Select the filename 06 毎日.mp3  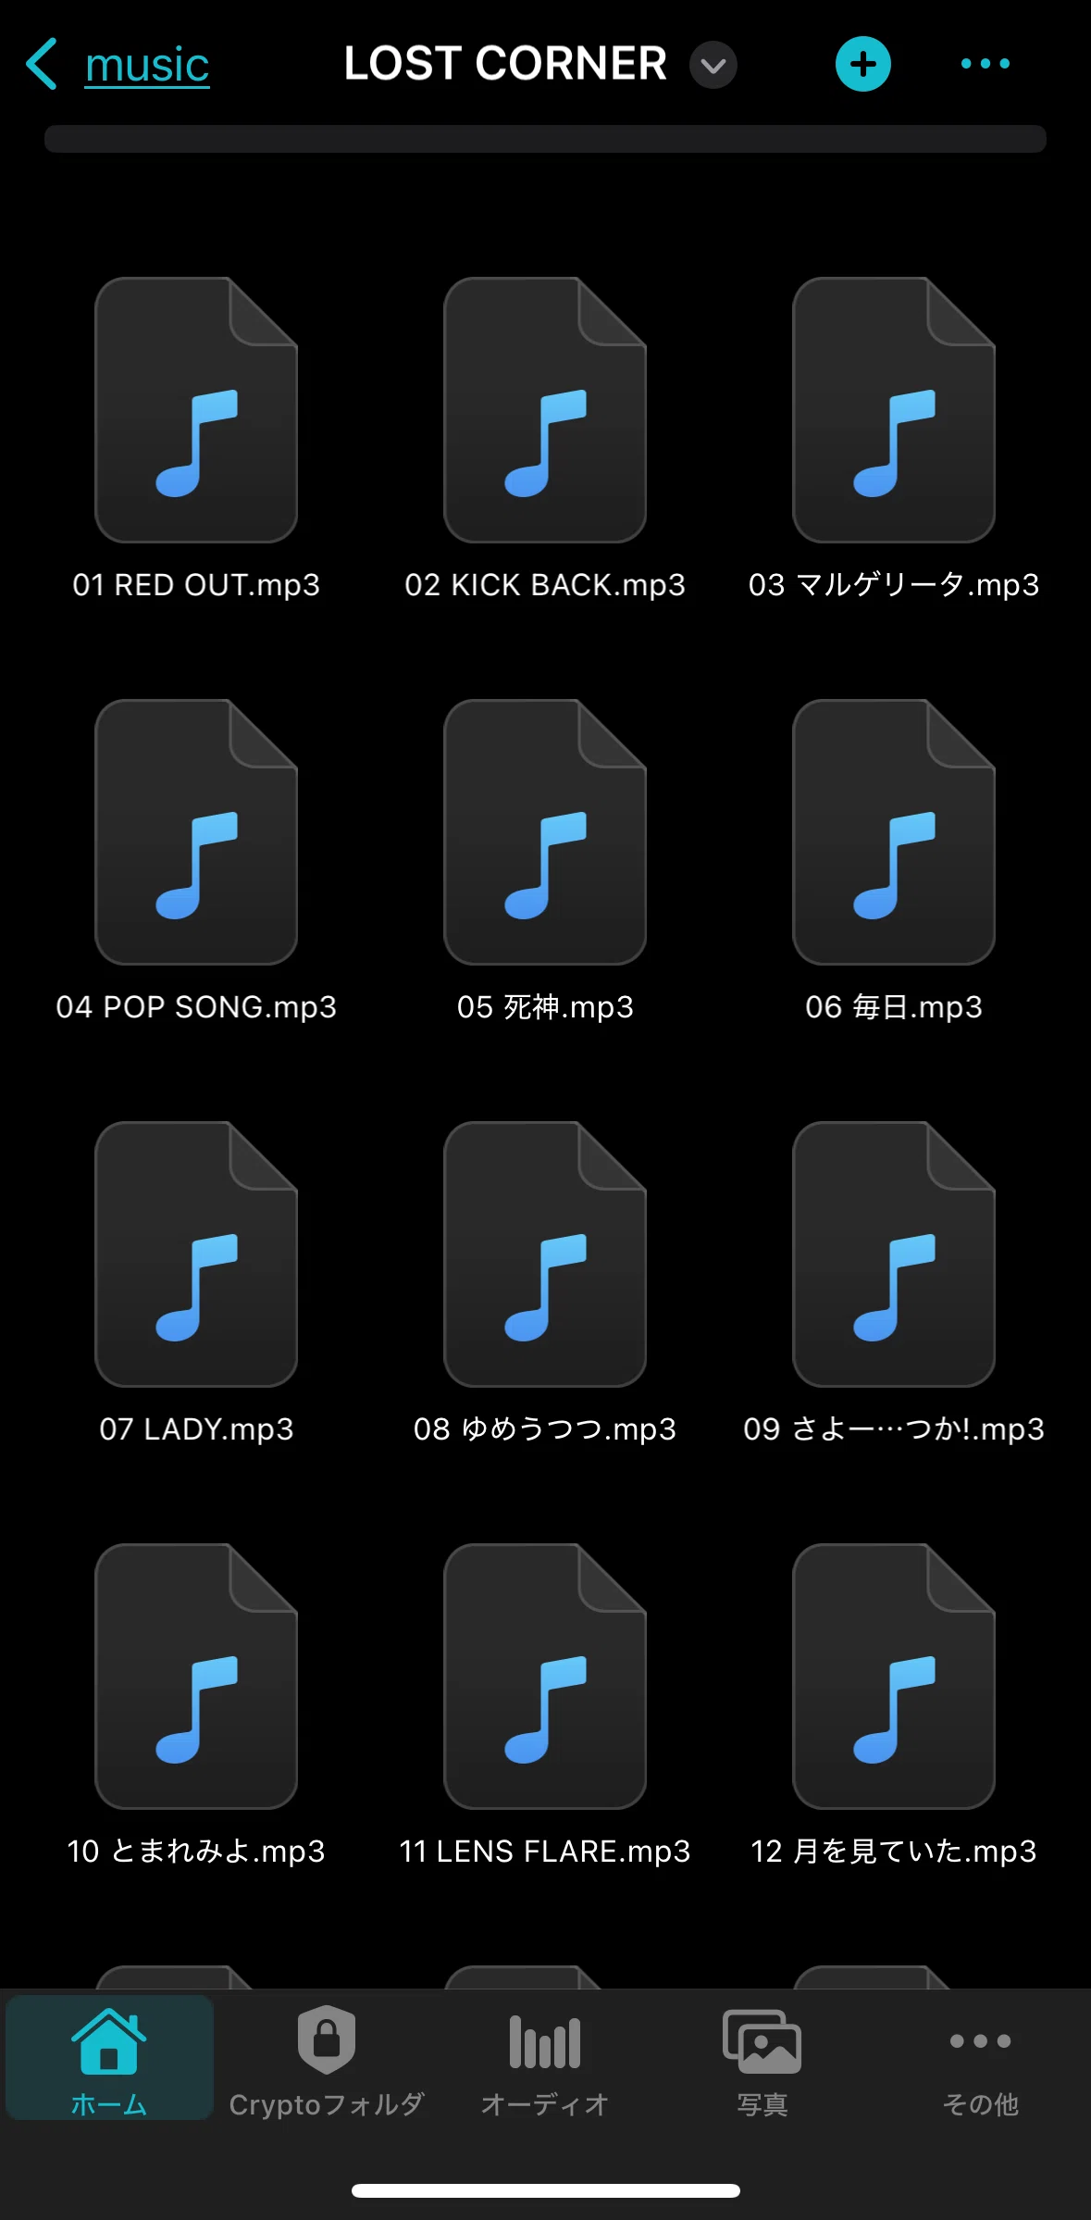tap(894, 1007)
